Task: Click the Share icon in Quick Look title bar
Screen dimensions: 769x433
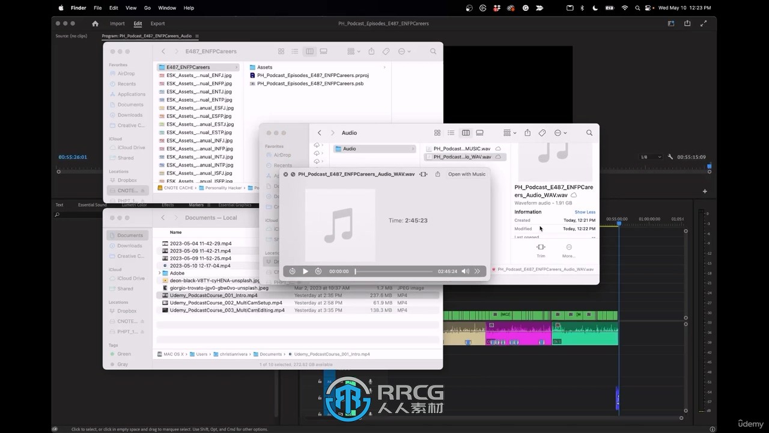Action: pos(437,174)
